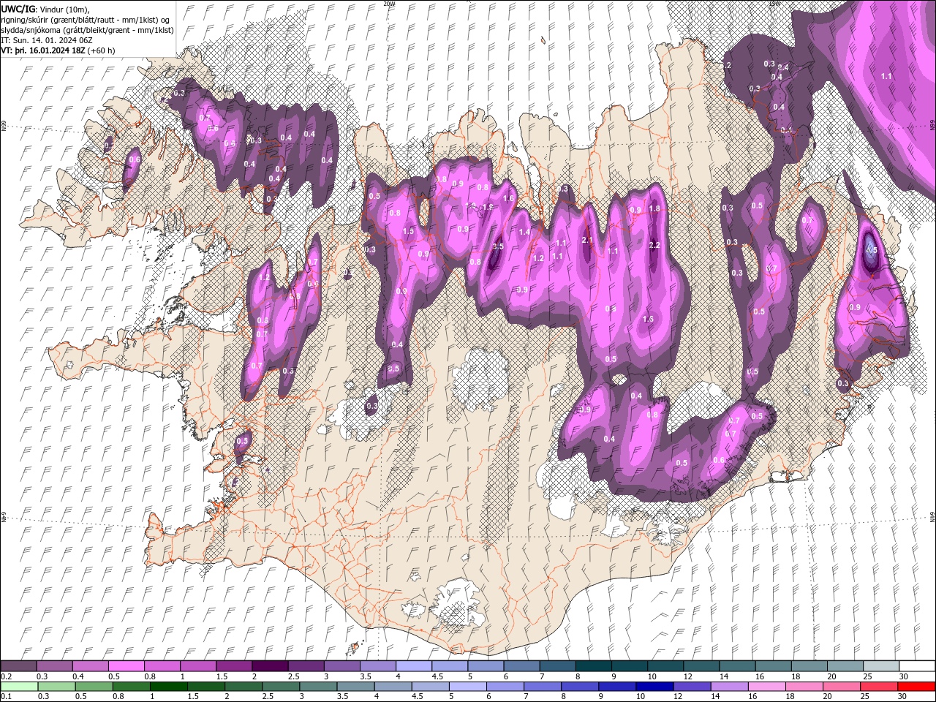Select the dark purple snow swatch starting at 2
The height and width of the screenshot is (702, 936).
[270, 666]
